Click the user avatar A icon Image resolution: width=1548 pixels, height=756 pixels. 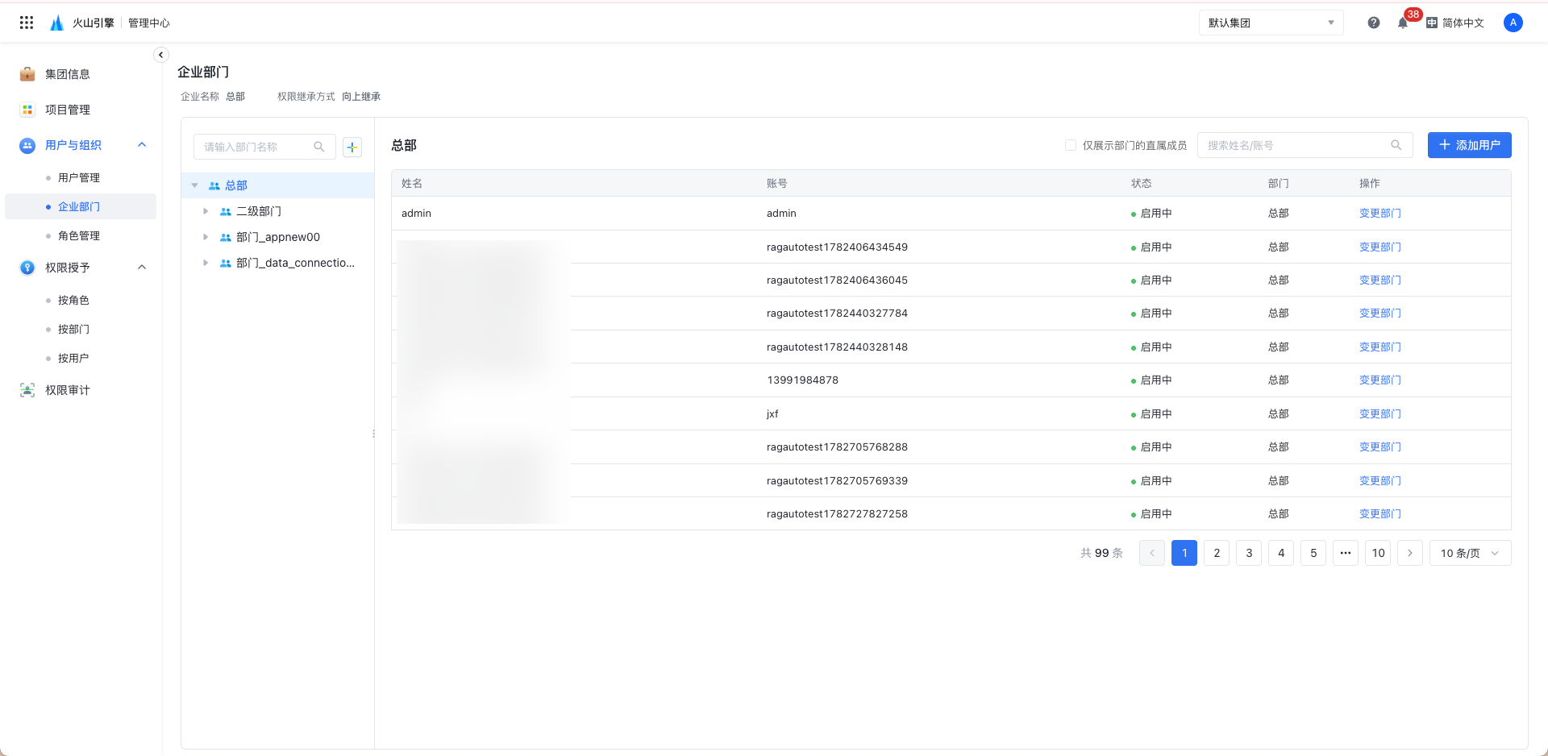pos(1513,23)
